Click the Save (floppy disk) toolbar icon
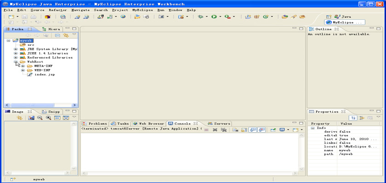This screenshot has height=183, width=386. coord(25,16)
